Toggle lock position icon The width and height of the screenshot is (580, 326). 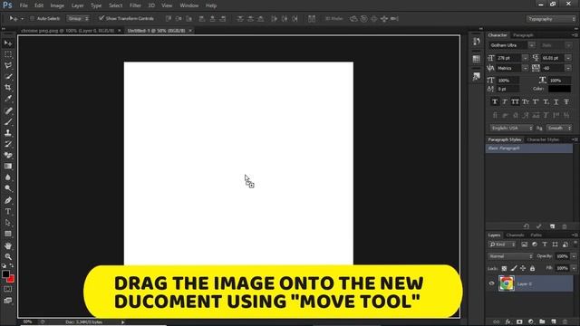523,268
